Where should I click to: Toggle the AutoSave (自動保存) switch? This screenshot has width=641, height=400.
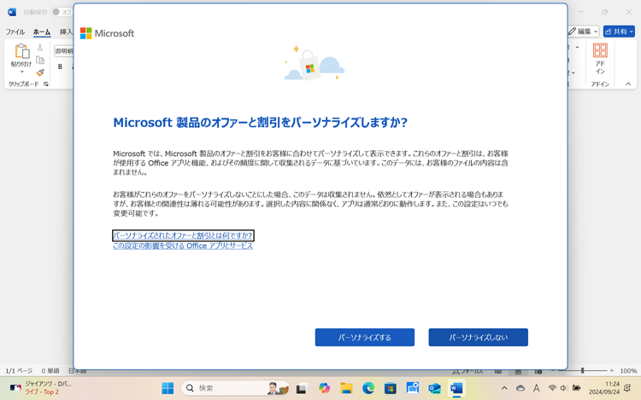pos(62,12)
